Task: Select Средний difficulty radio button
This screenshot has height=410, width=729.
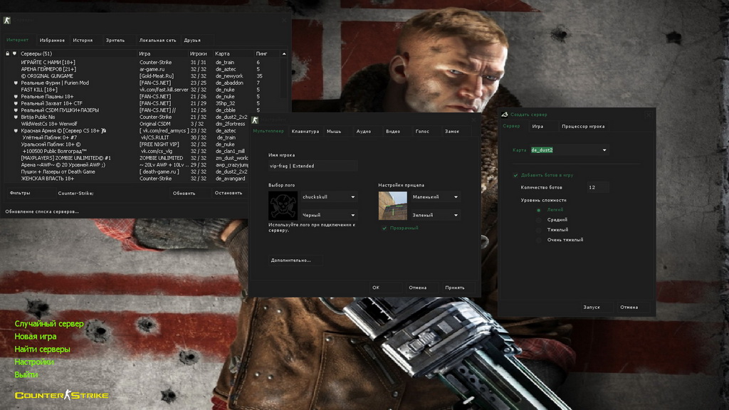Action: coord(539,220)
